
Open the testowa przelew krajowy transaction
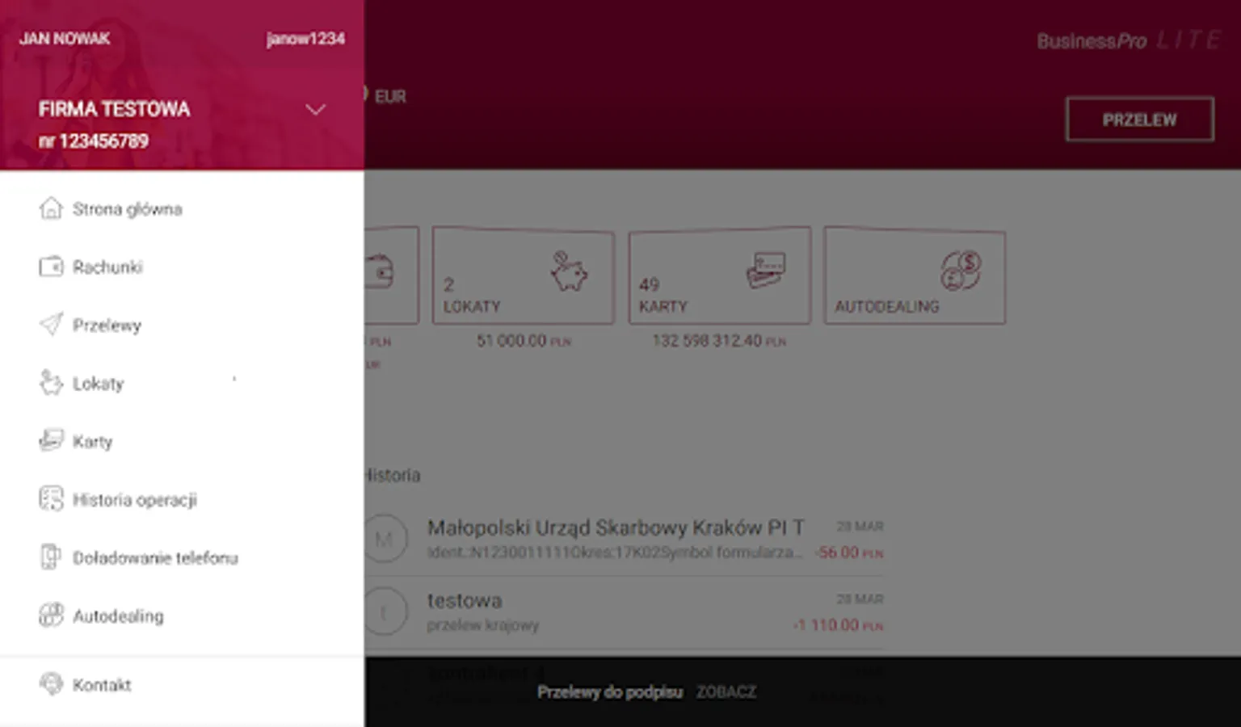pyautogui.click(x=625, y=612)
